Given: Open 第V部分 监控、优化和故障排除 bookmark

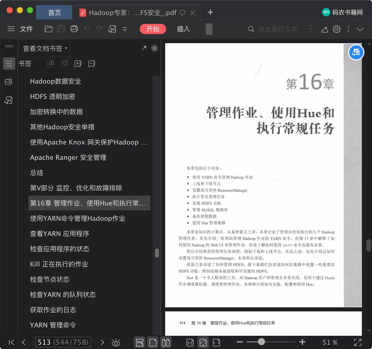Looking at the screenshot, I should pos(76,188).
